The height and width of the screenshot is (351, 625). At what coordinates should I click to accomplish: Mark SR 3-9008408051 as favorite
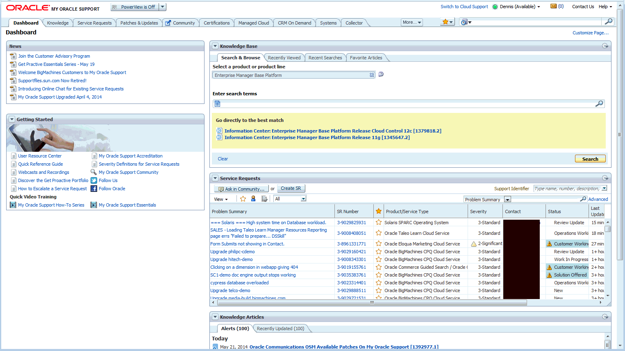click(379, 233)
